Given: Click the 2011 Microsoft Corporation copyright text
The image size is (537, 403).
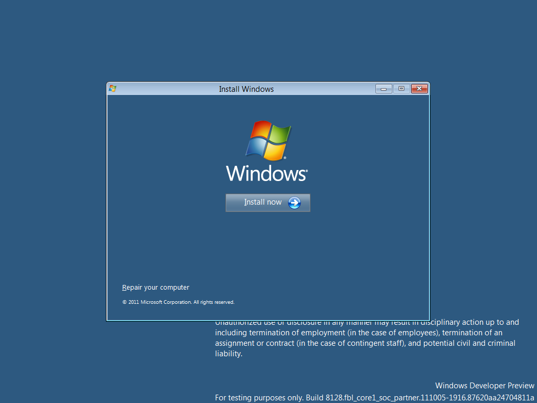Looking at the screenshot, I should [178, 302].
